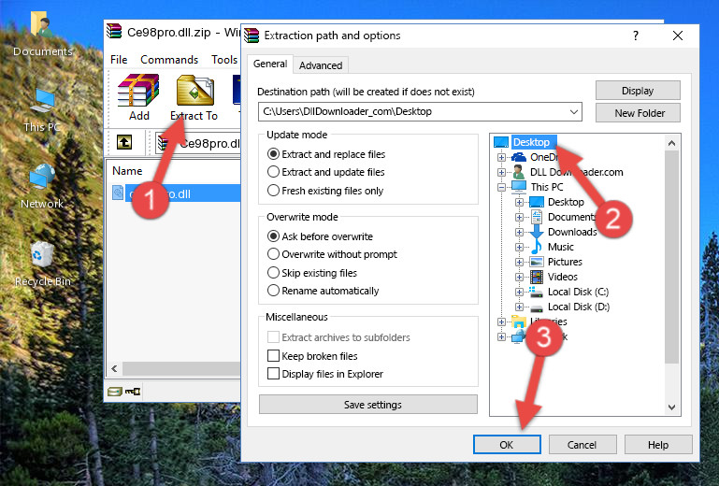Select Local Disk (C:) in the tree

(578, 292)
